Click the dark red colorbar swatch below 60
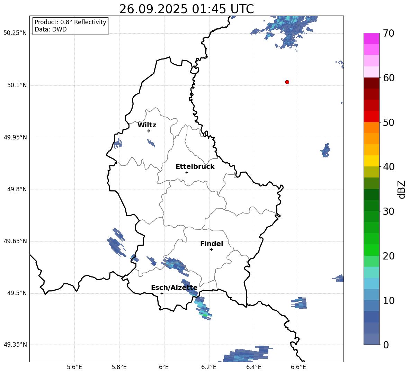The height and width of the screenshot is (374, 410). click(x=371, y=83)
